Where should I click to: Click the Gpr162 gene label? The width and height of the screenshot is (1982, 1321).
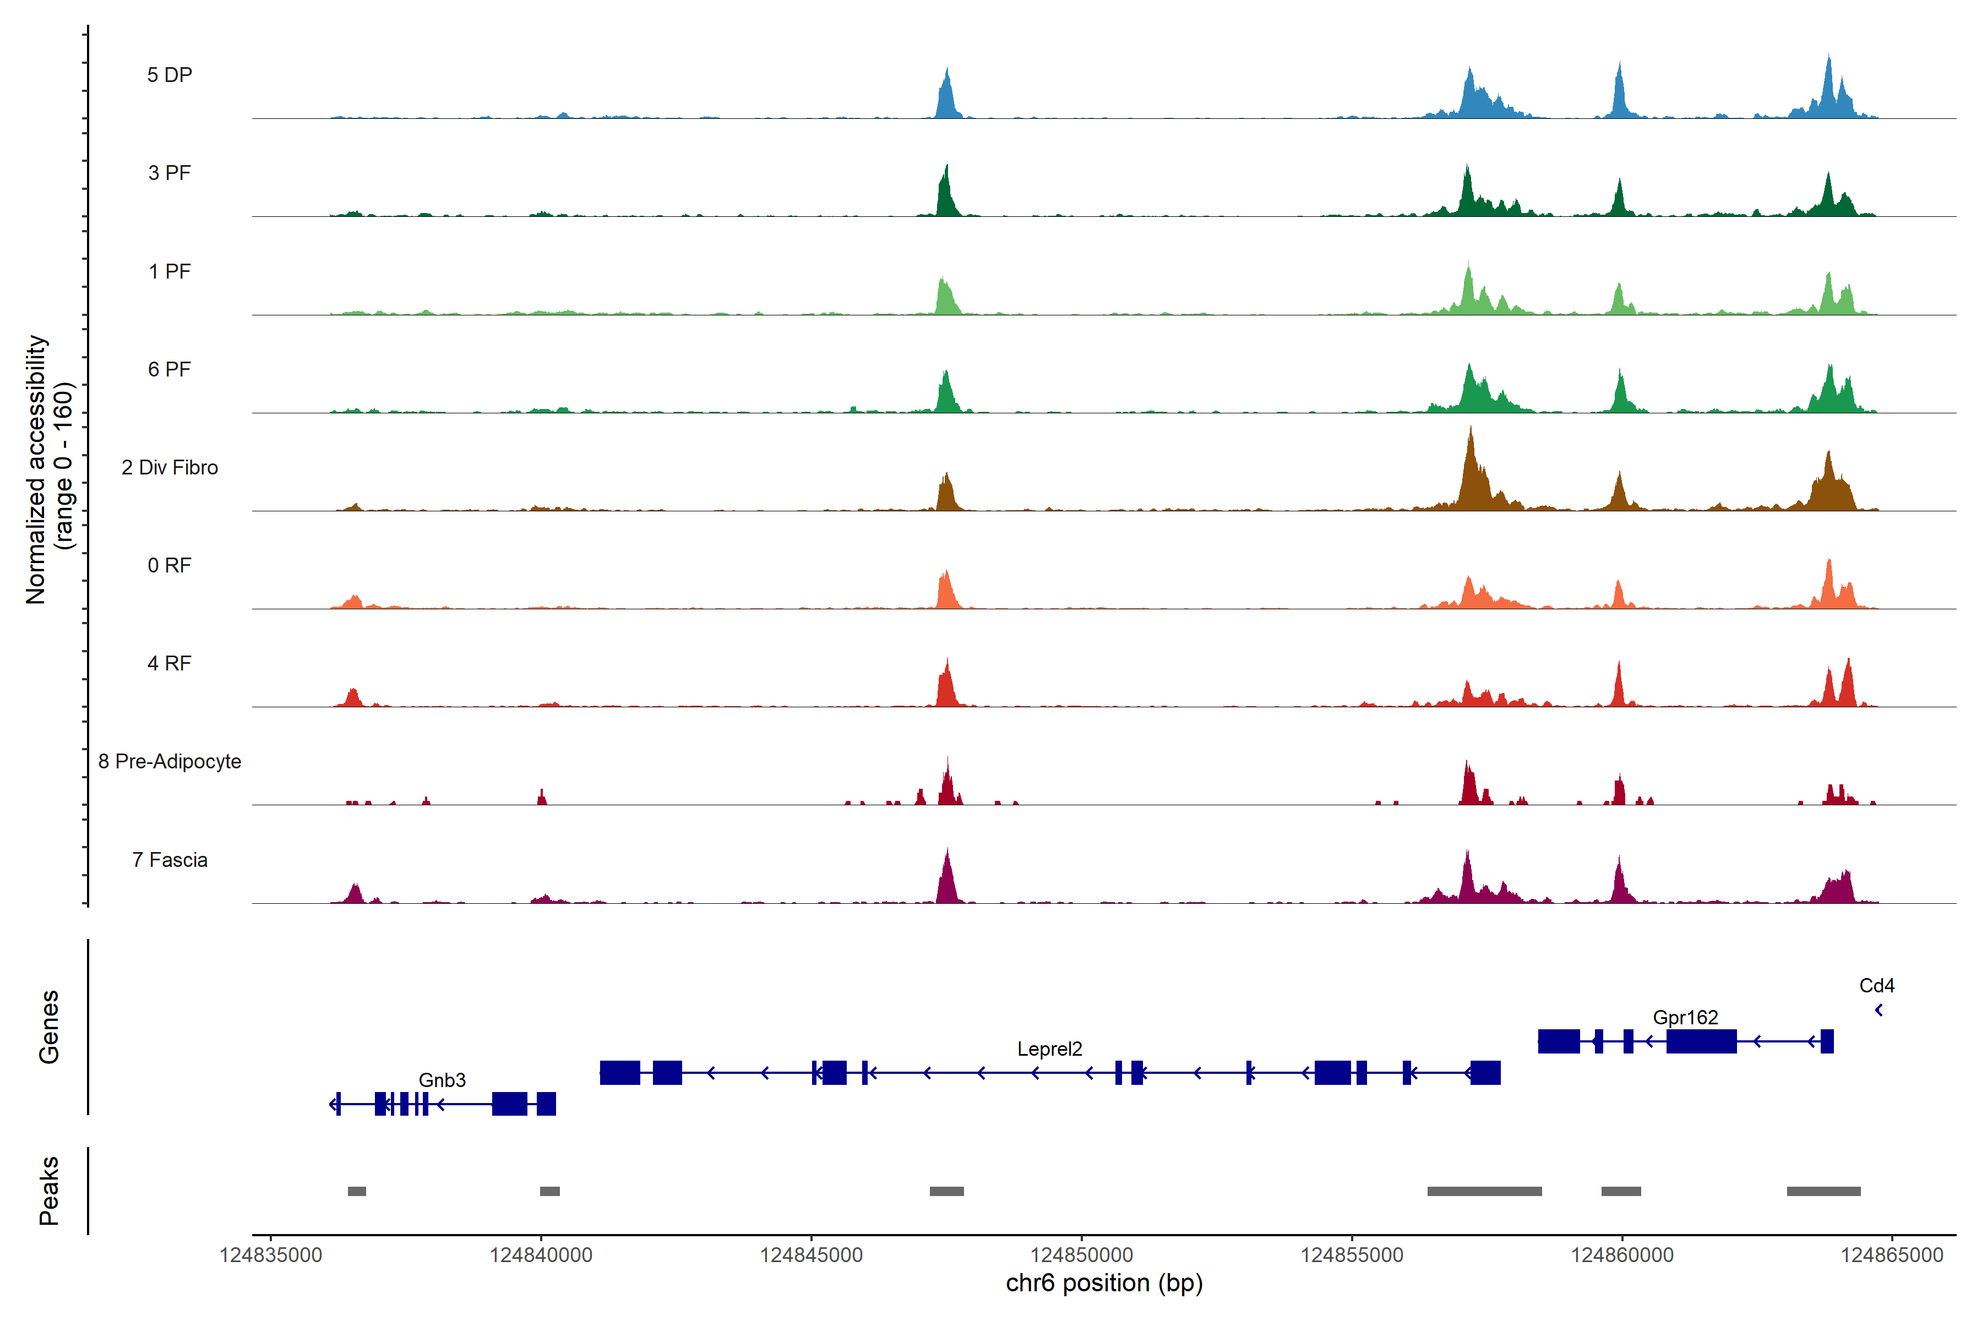pos(1685,1018)
